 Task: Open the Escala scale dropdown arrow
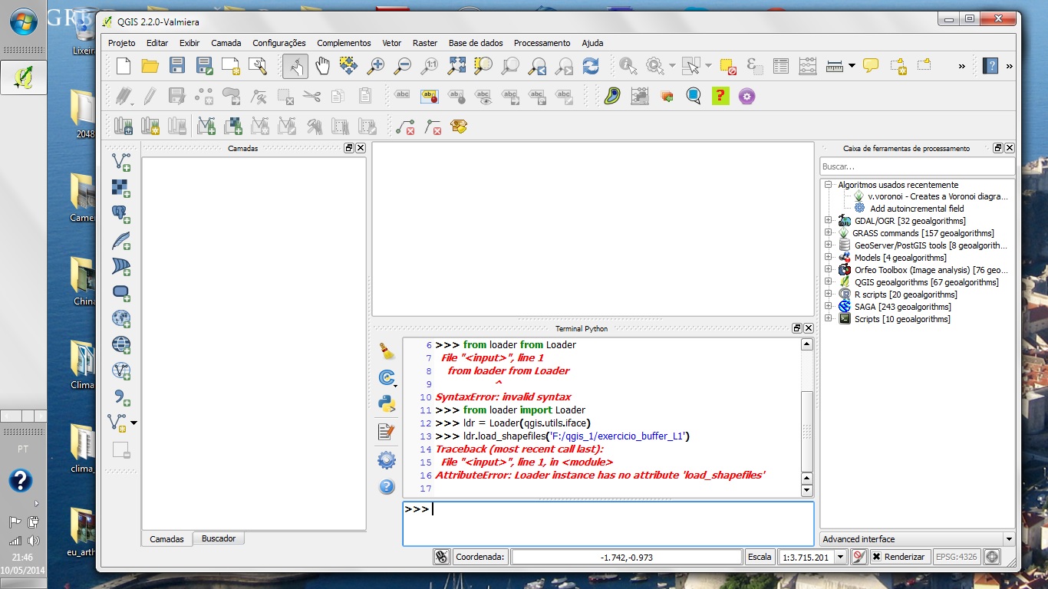[840, 558]
